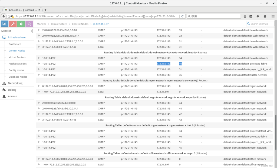Close the Contrail browser tab

tap(39, 10)
